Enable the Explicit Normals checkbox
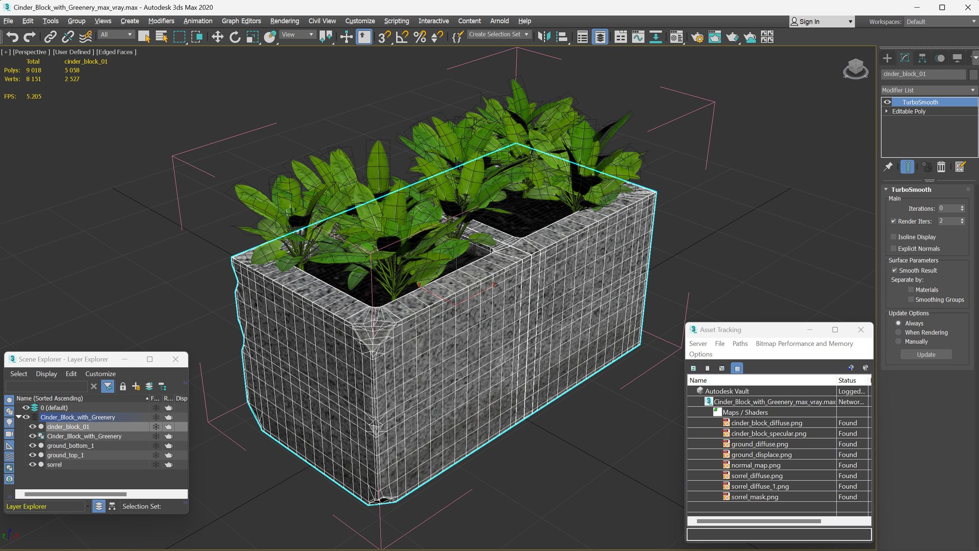979x551 pixels. [x=893, y=248]
